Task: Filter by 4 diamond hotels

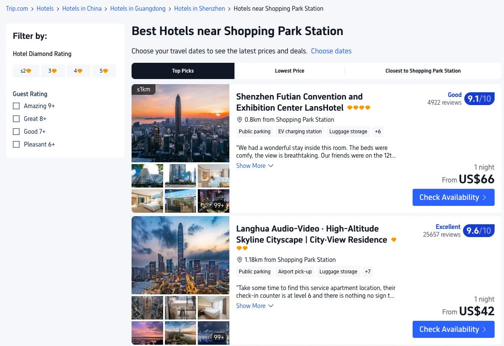Action: (79, 71)
